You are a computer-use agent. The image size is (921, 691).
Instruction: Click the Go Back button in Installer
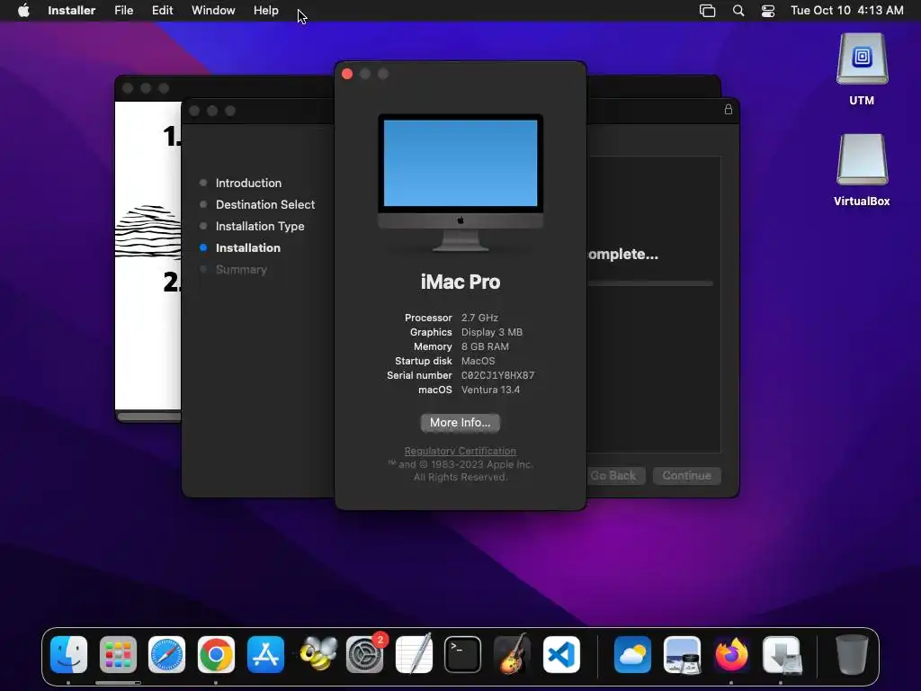click(x=615, y=475)
